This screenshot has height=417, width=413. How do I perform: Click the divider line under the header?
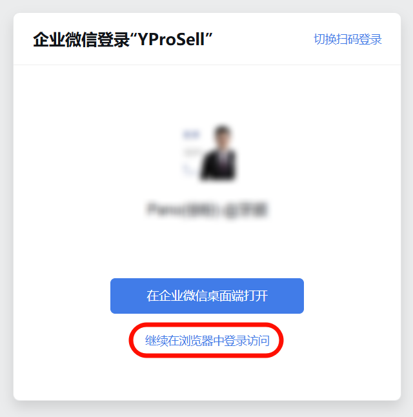point(207,65)
